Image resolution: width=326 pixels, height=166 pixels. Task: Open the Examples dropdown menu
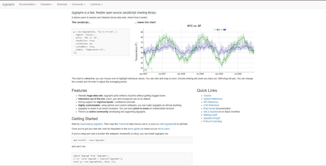pos(46,4)
